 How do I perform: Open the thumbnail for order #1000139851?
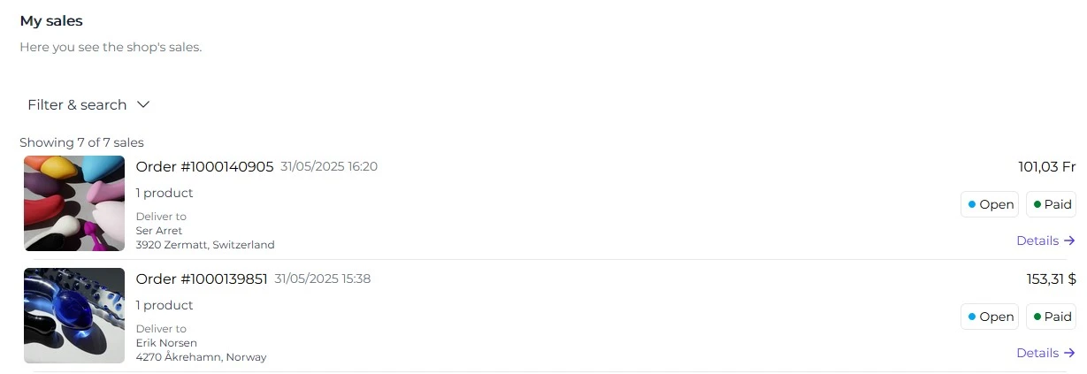pyautogui.click(x=74, y=316)
